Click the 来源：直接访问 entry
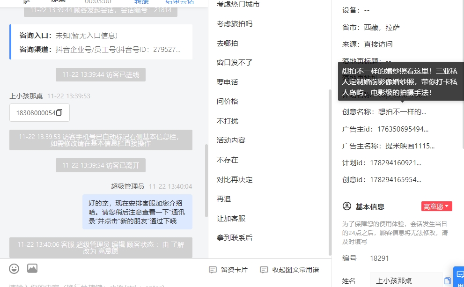464x287 pixels. pyautogui.click(x=367, y=44)
